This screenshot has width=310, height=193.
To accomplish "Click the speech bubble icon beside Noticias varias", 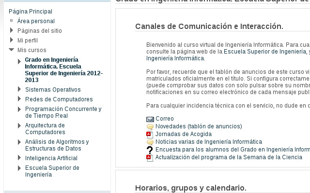I will 150,142.
